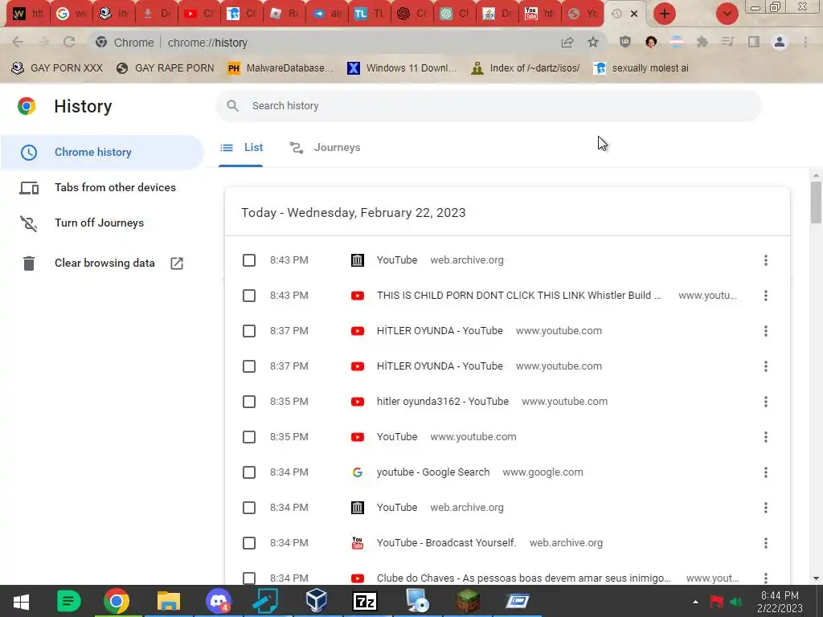Screen dimensions: 823x617
Task: Turn off Journeys in the sidebar
Action: point(99,223)
